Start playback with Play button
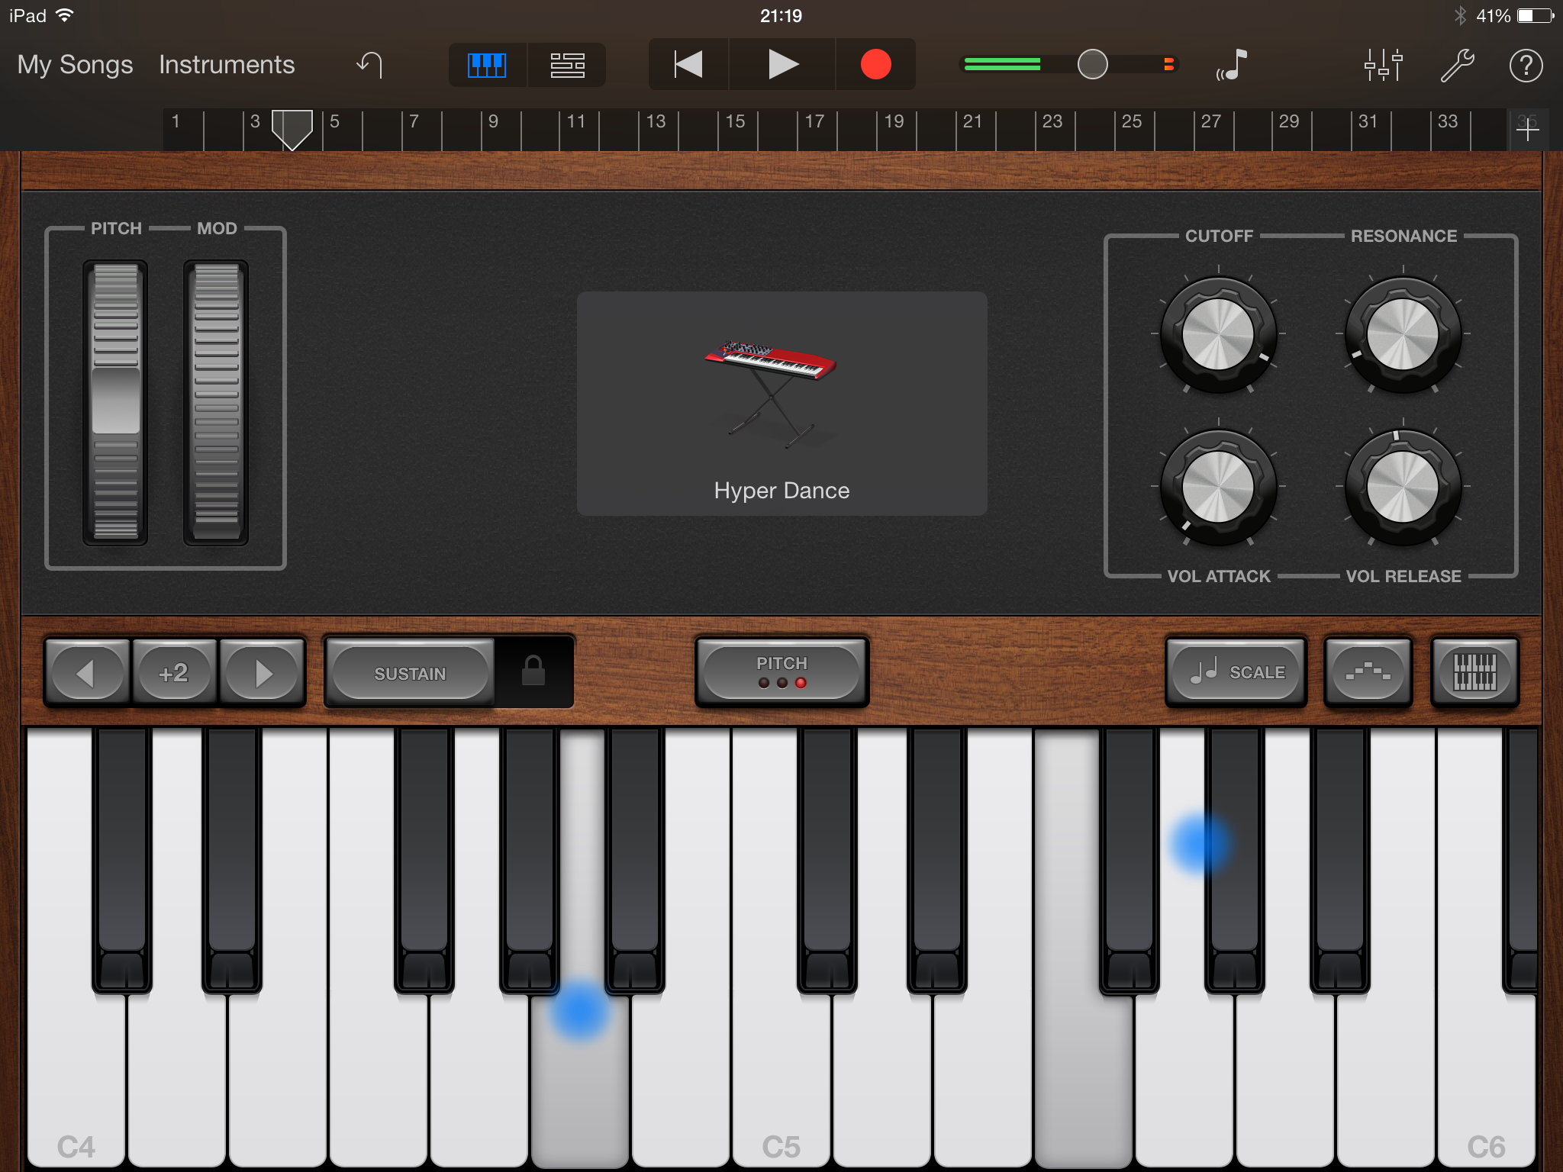This screenshot has height=1172, width=1563. [x=782, y=65]
